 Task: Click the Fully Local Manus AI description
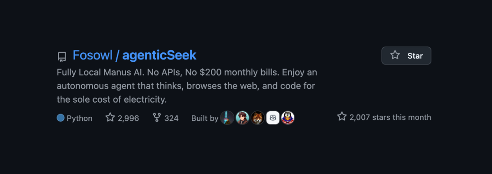click(187, 86)
